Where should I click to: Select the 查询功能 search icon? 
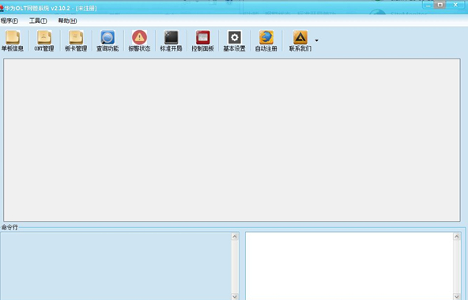click(108, 40)
